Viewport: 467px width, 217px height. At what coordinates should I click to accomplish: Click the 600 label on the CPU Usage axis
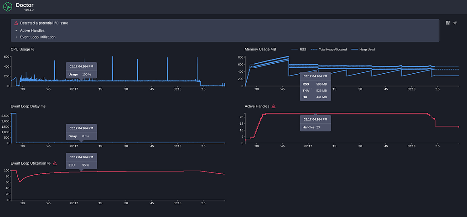[6, 56]
